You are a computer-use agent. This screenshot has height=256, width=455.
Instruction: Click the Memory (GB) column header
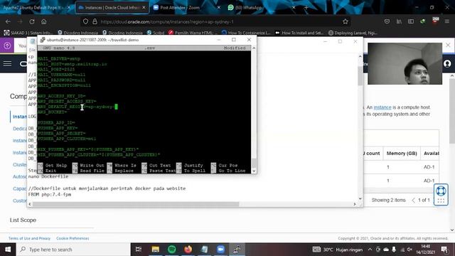402,154
